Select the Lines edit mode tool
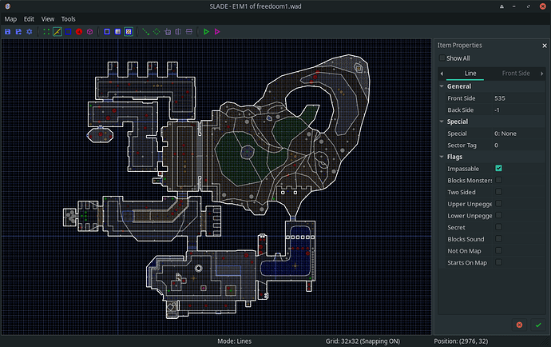Image resolution: width=551 pixels, height=347 pixels. point(57,31)
